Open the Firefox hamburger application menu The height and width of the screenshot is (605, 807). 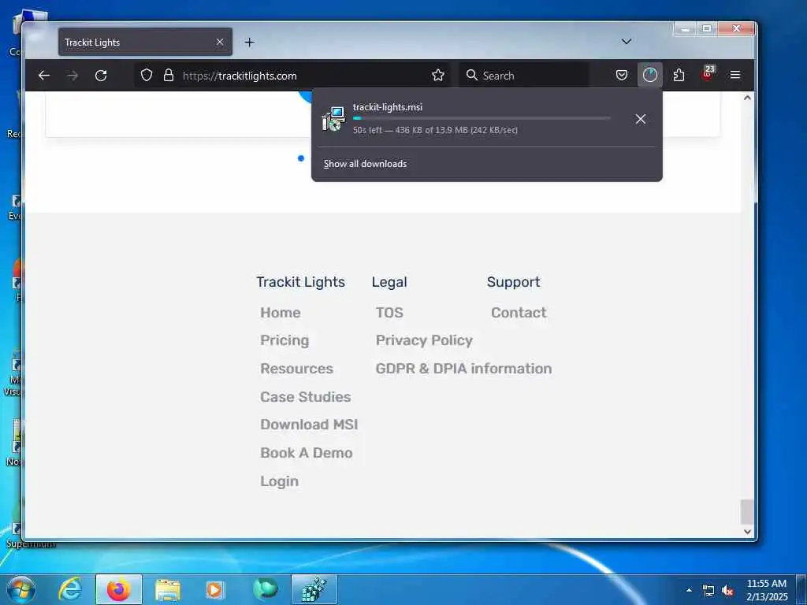(x=735, y=76)
